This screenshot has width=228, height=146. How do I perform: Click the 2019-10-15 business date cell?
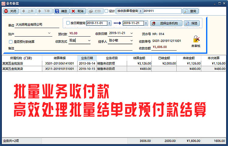tap(87, 69)
